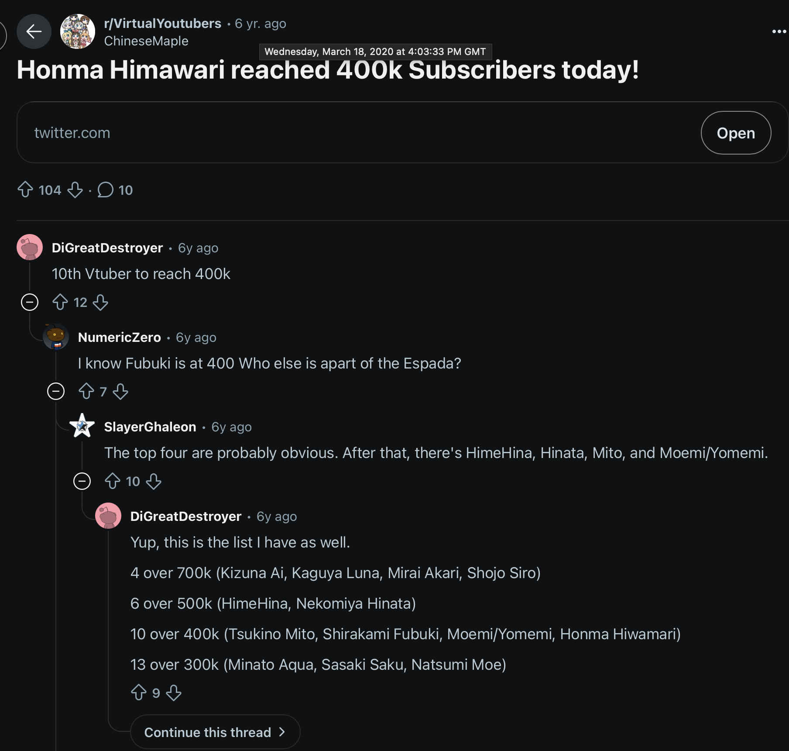Screen dimensions: 789x751
Task: Downvote the Honma Himawari post
Action: coord(75,189)
